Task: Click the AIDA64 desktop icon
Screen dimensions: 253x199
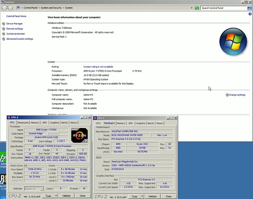Action: click(3, 160)
